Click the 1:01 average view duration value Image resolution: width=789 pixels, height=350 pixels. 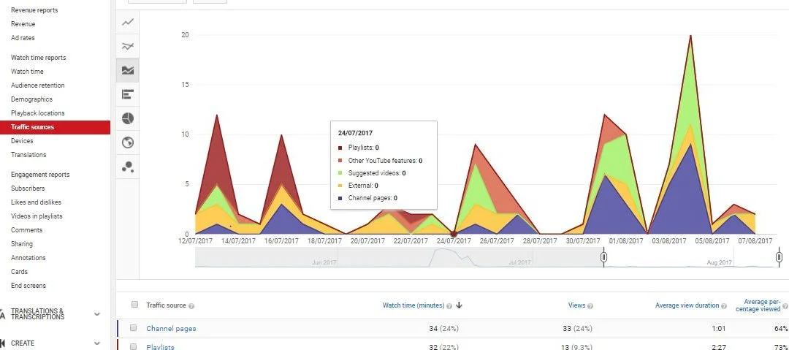tap(719, 329)
